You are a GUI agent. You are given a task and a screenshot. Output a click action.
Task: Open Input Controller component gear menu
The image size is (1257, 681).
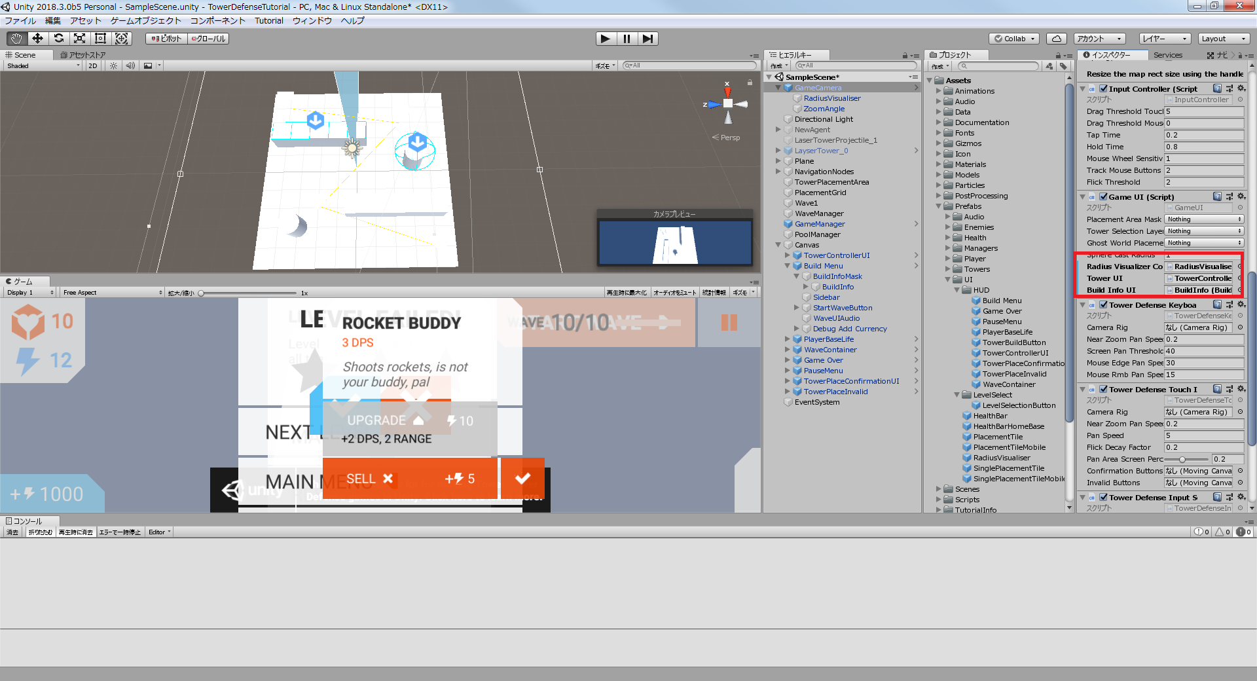[1241, 88]
